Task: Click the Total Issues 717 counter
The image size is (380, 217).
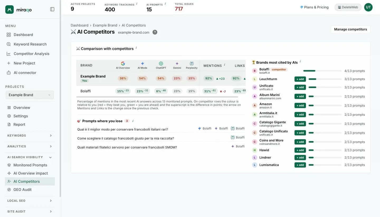Action: pyautogui.click(x=179, y=9)
